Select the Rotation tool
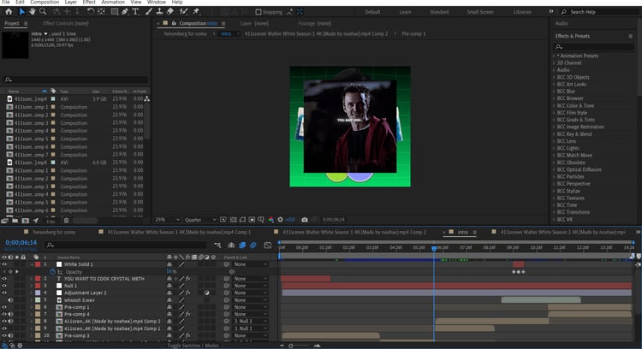 point(91,12)
